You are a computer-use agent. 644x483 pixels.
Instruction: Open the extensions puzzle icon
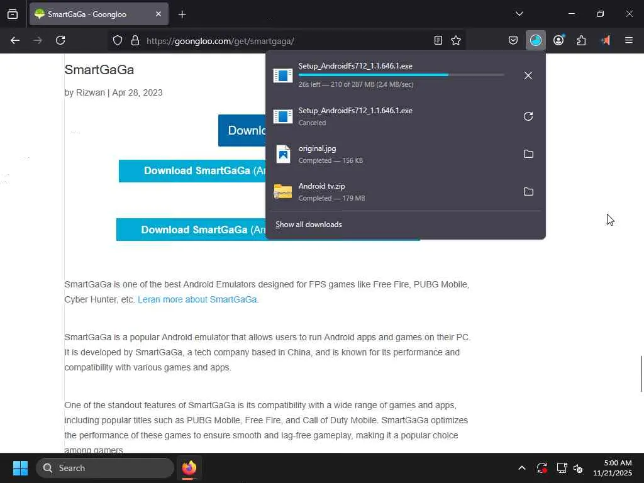tap(581, 40)
